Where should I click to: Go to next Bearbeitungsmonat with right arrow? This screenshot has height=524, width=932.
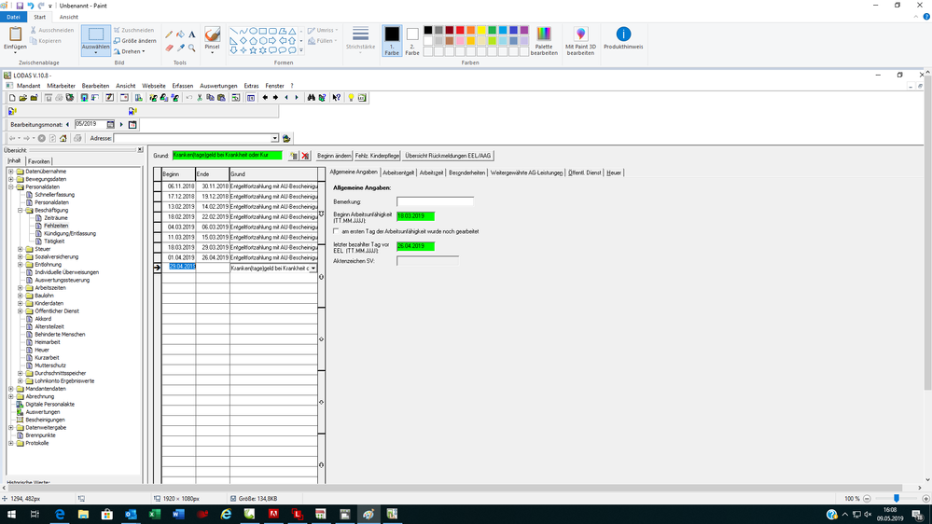(122, 125)
